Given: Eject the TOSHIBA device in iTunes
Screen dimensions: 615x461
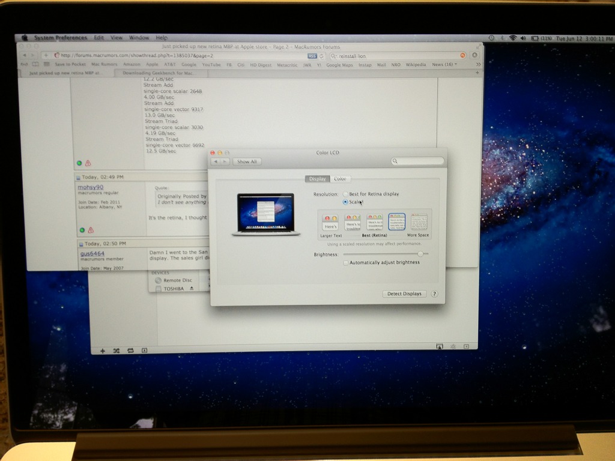Looking at the screenshot, I should [192, 289].
